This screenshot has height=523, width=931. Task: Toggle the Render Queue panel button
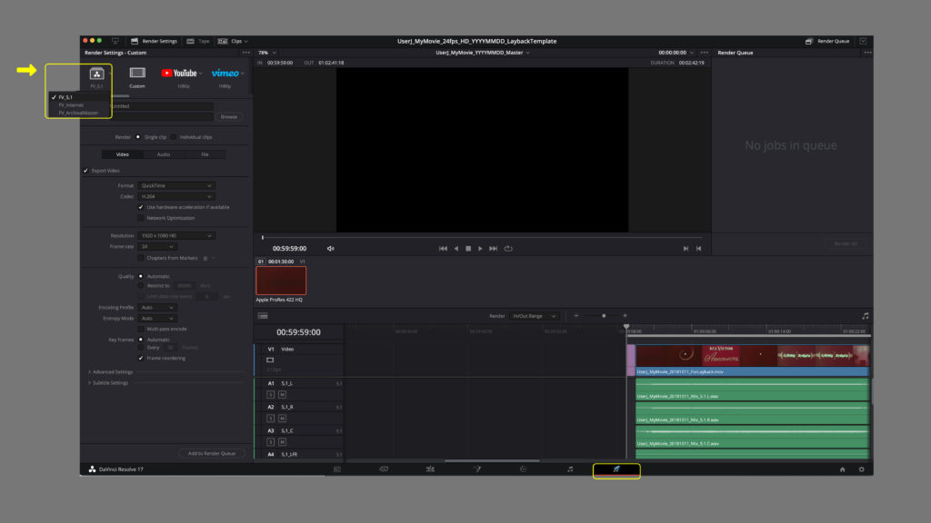click(x=827, y=41)
